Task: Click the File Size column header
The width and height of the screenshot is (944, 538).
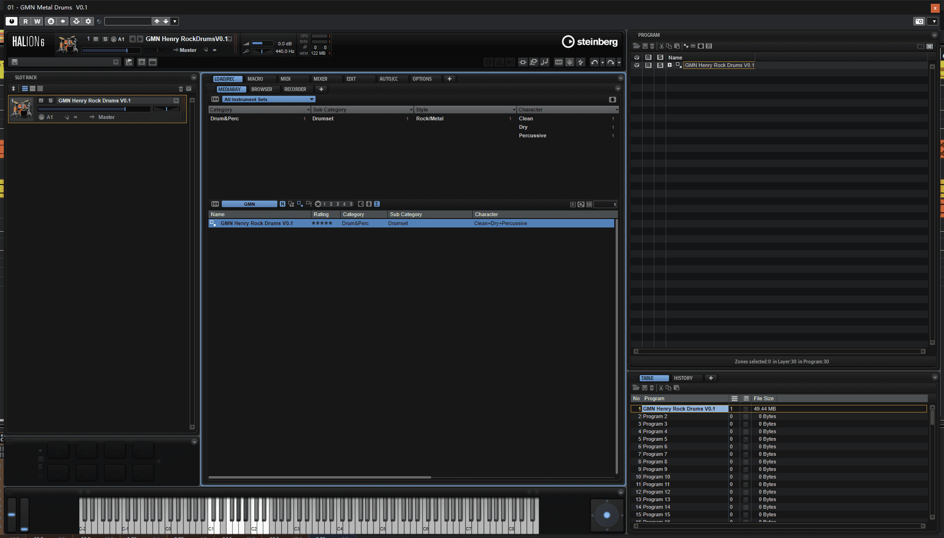Action: tap(763, 398)
